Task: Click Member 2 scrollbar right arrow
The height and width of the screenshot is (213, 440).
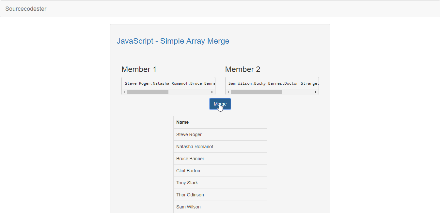Action: [x=316, y=92]
